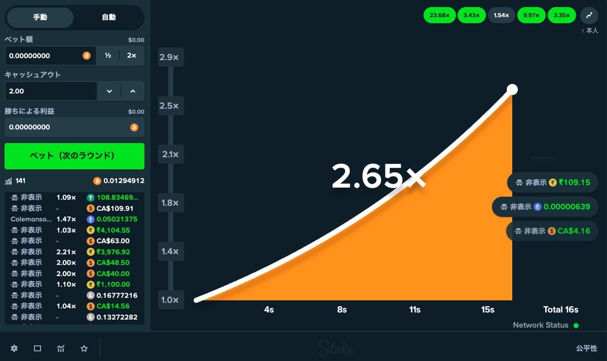
Task: Select the 3.35× past result pill
Action: pos(562,16)
